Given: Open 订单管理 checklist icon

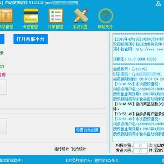Looking at the screenshot, I should 56,15.
